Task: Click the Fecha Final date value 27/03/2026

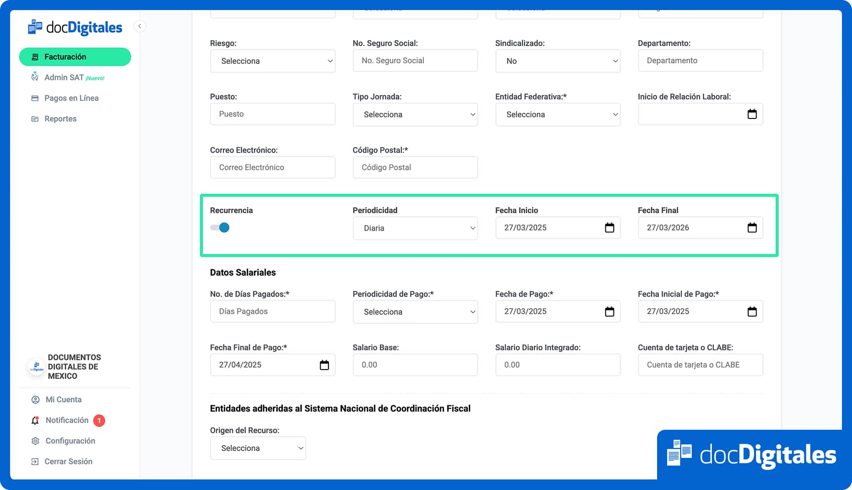Action: point(668,227)
